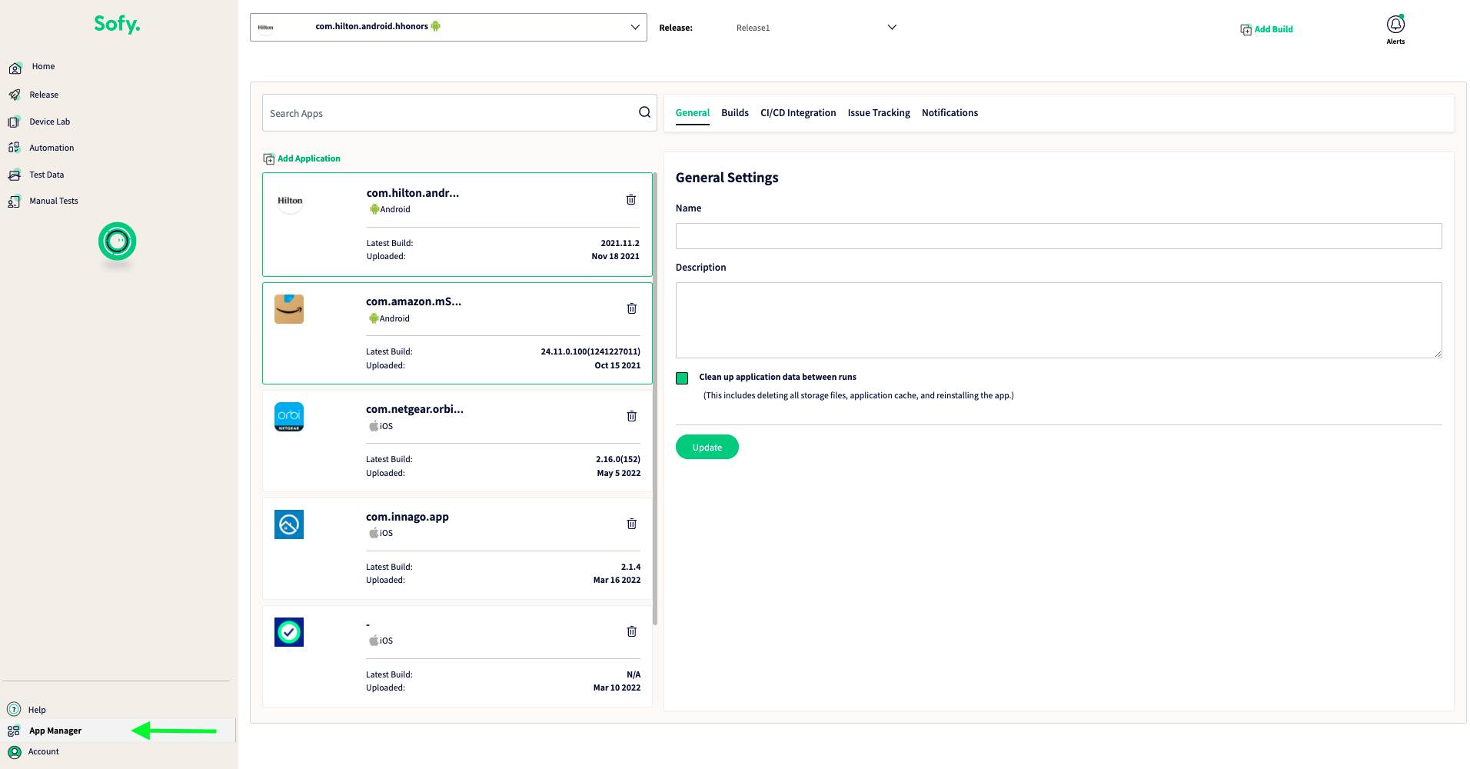
Task: Open the Manual Tests icon
Action: [x=14, y=201]
